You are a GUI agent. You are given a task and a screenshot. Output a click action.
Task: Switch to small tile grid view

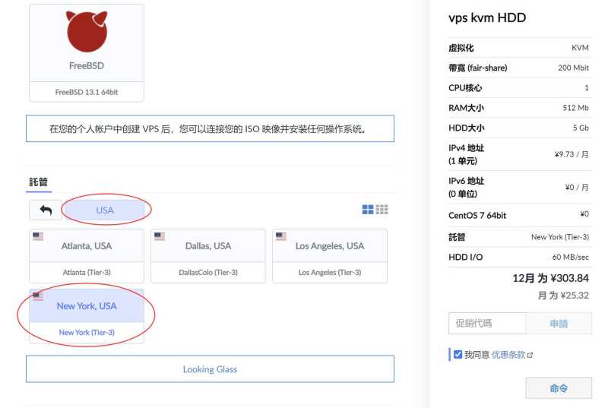[382, 210]
